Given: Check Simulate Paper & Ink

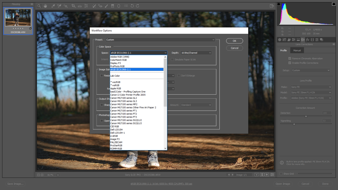Looking at the screenshot, I should click(x=172, y=59).
